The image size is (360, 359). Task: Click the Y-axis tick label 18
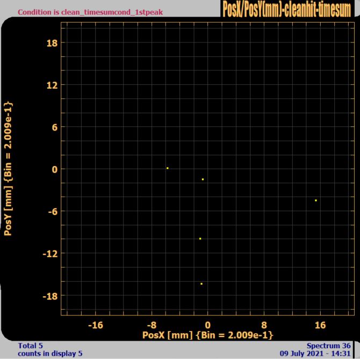pyautogui.click(x=52, y=43)
